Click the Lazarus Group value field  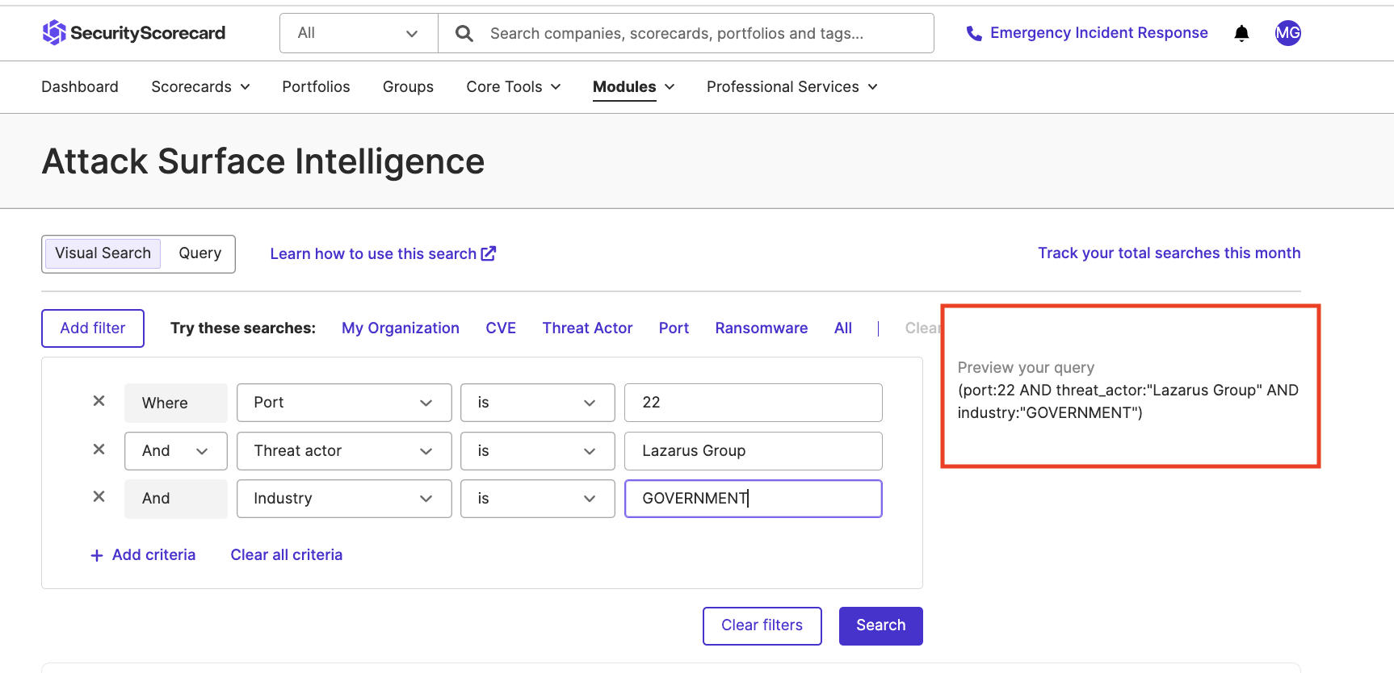coord(753,451)
